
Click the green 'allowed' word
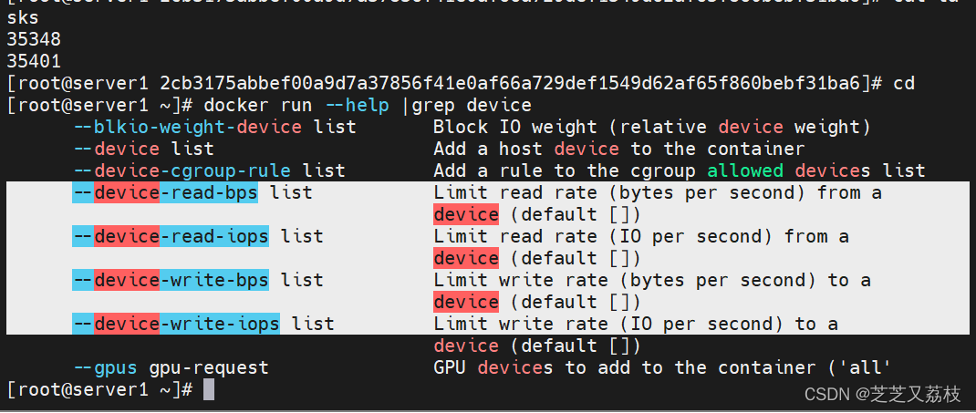click(x=746, y=170)
